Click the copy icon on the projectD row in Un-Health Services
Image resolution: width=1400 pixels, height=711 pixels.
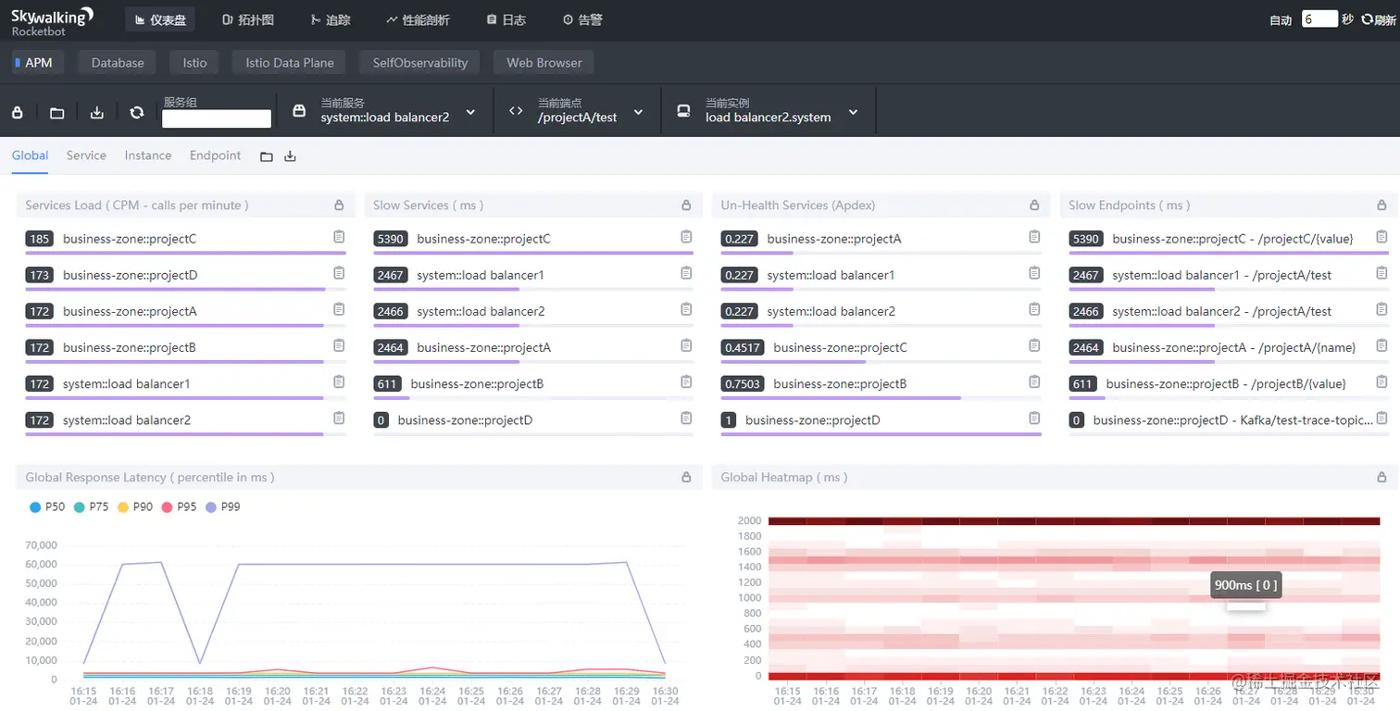click(1034, 418)
